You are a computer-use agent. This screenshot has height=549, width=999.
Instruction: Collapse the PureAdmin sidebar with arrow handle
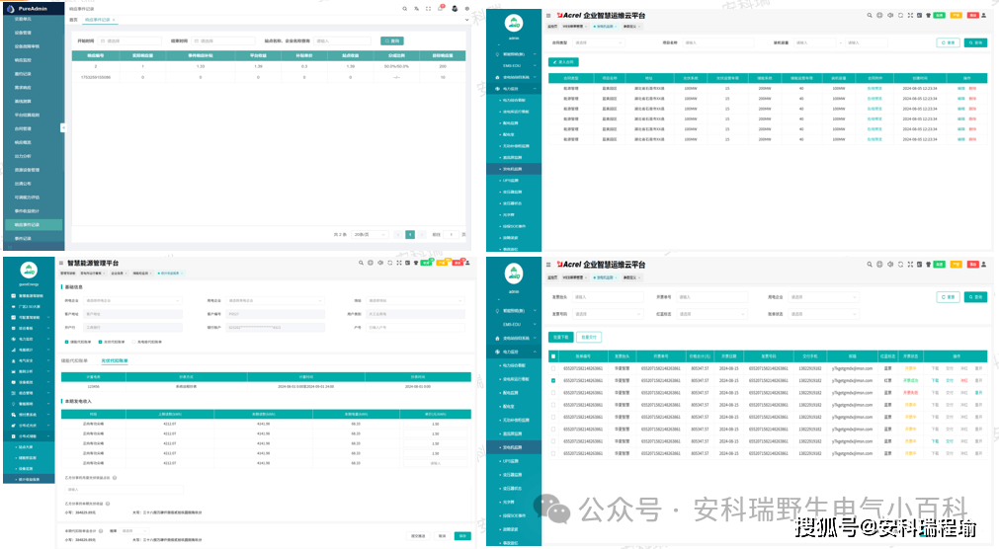coord(62,128)
